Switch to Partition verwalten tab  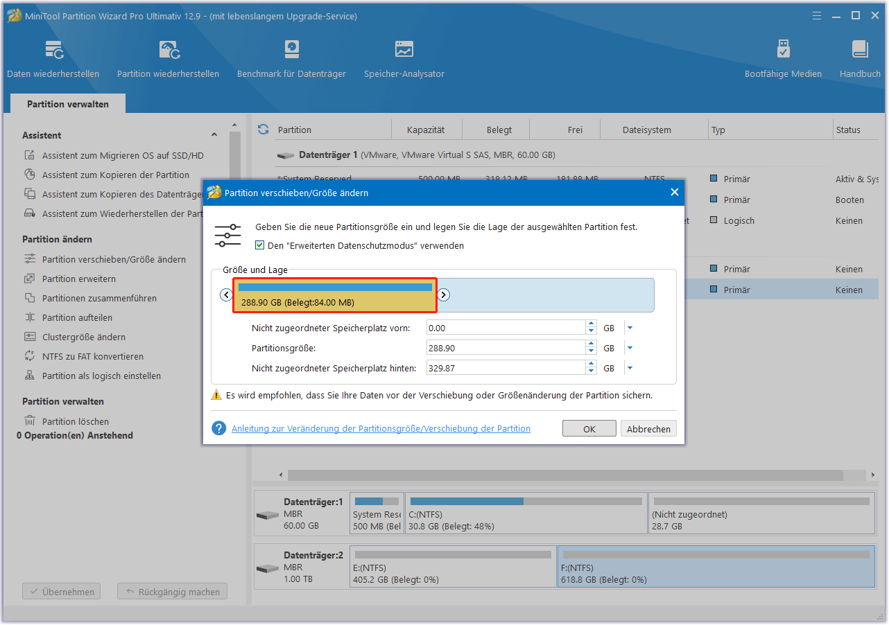coord(68,104)
